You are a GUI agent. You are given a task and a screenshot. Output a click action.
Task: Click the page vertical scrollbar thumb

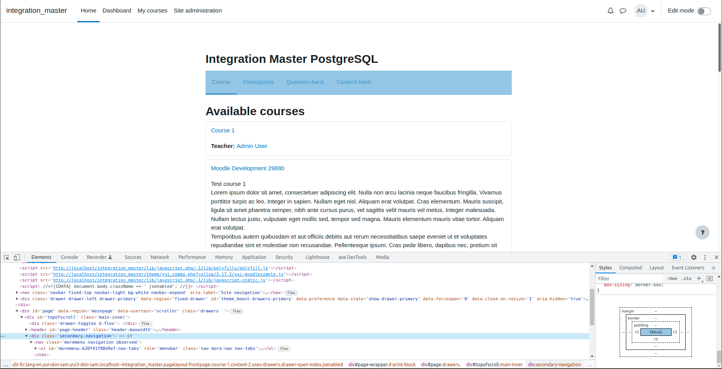(720, 48)
